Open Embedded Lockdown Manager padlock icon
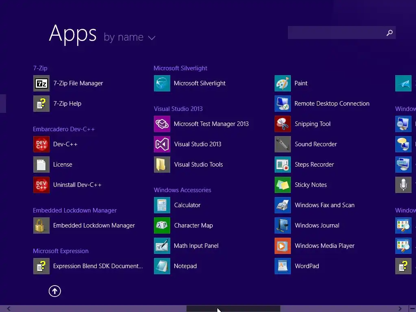The image size is (416, 312). (x=41, y=225)
